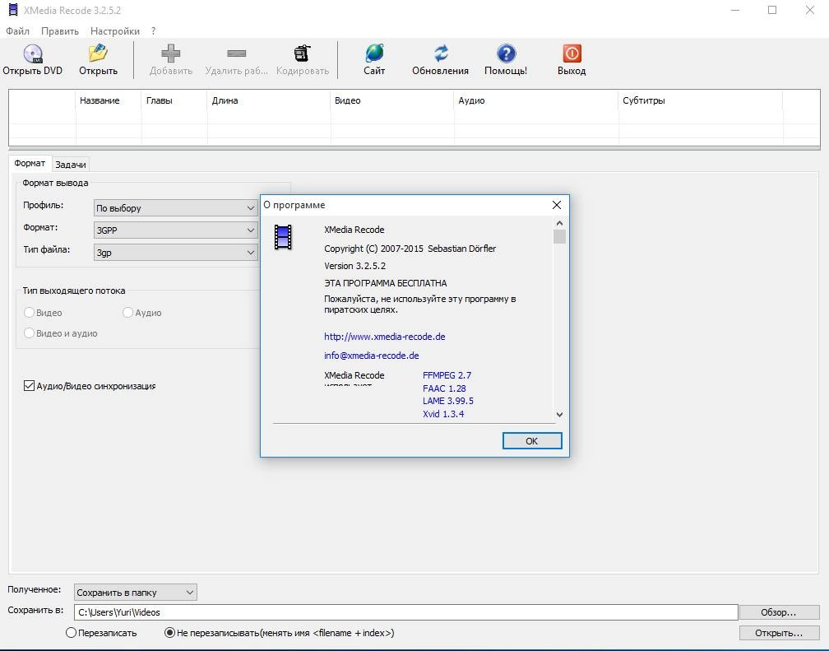Click the FAAC 1.28 link
The height and width of the screenshot is (651, 829).
tap(444, 388)
